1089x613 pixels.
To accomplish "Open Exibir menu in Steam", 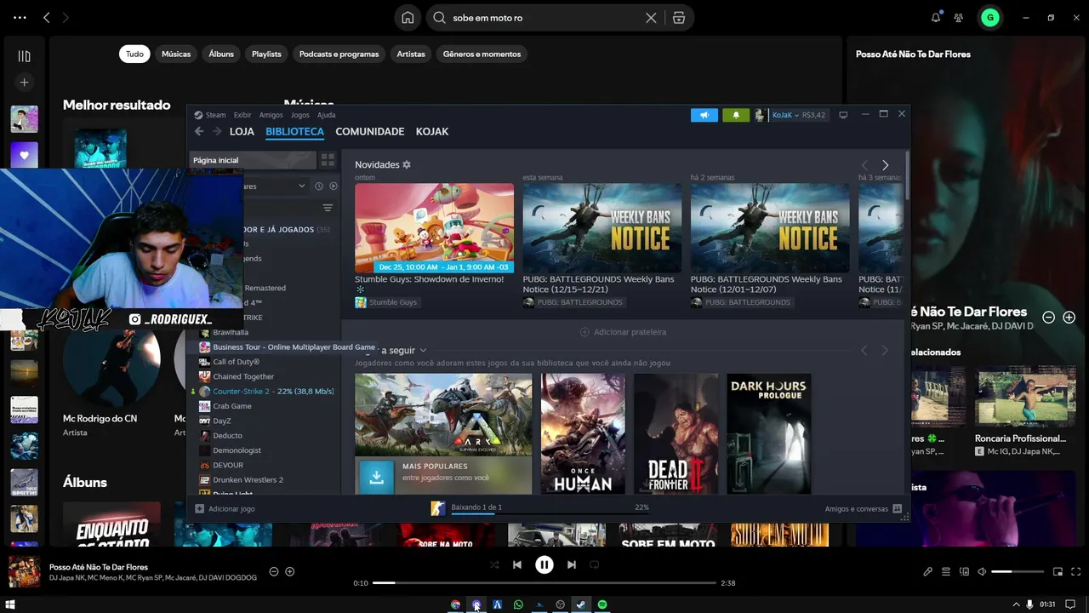I will coord(242,115).
